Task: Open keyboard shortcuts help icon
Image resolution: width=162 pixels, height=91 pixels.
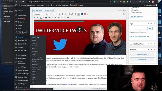Action: tap(68, 18)
